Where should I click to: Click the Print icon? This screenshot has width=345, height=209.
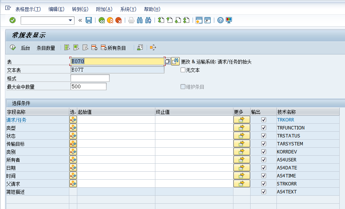(x=131, y=20)
